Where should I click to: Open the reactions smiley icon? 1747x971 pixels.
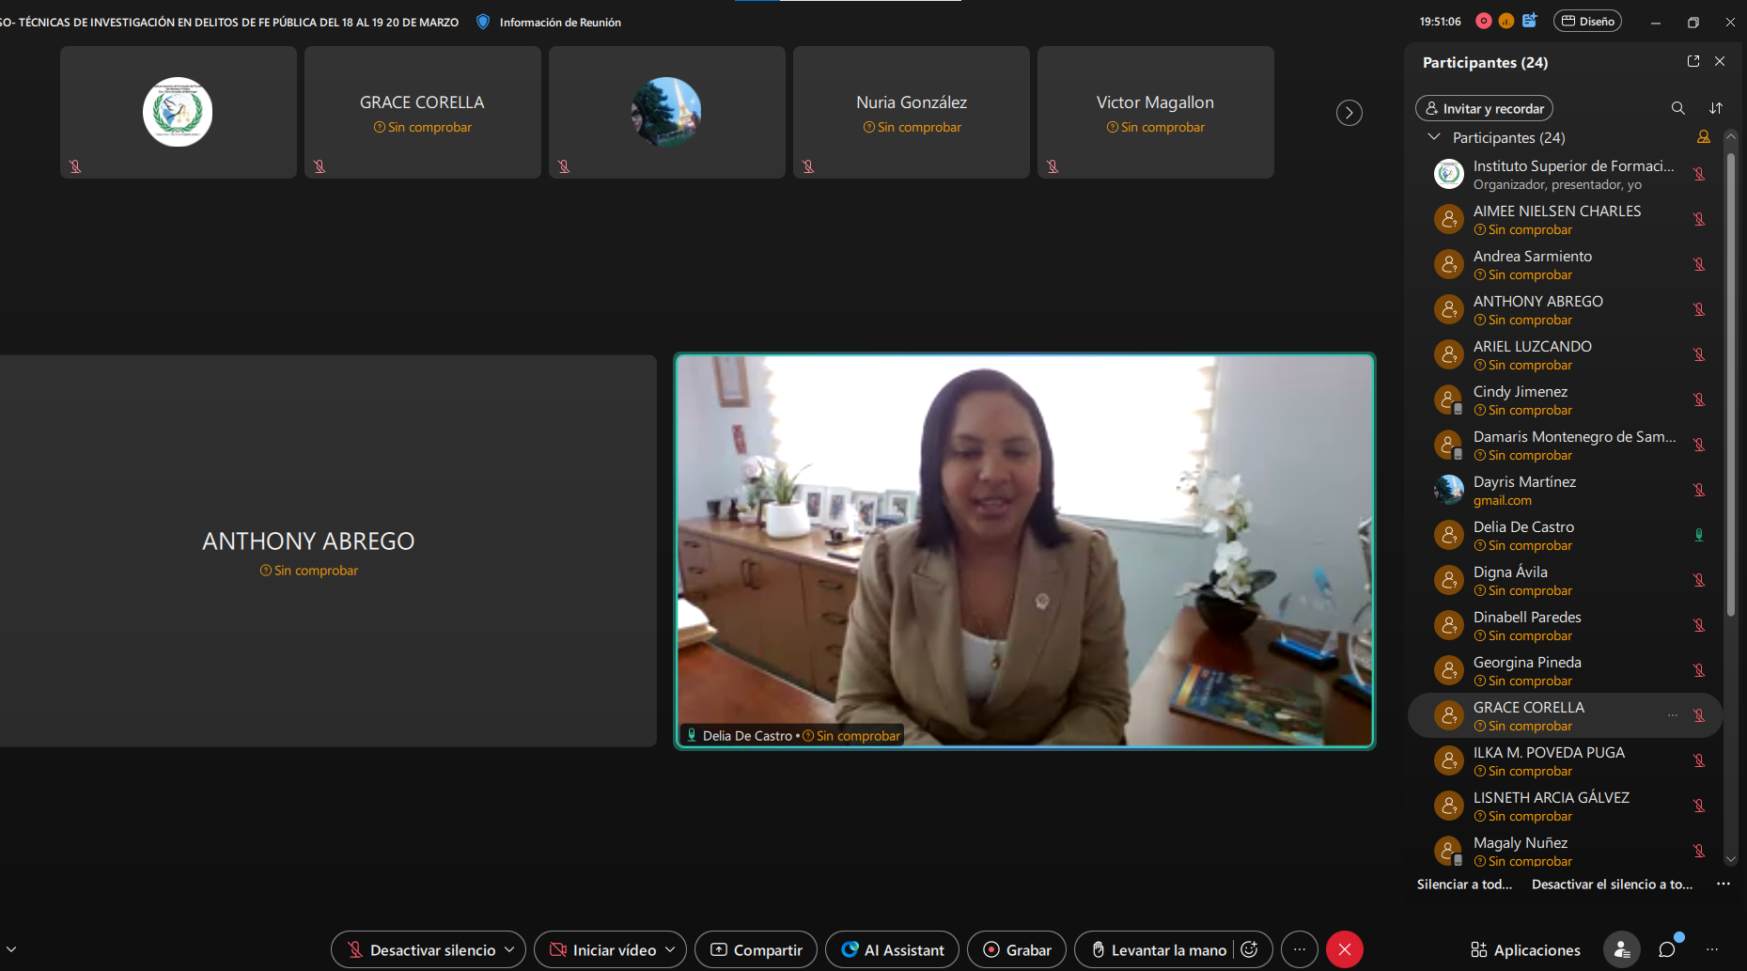(x=1250, y=949)
